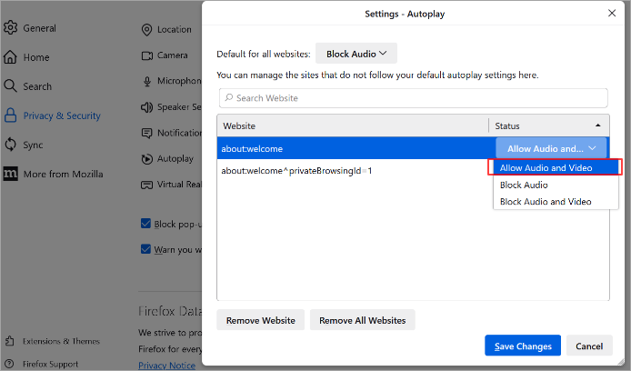Click the Microphone permission icon
The width and height of the screenshot is (631, 371).
[147, 81]
